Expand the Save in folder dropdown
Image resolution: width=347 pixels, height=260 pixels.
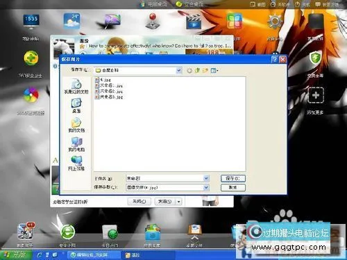(179, 70)
